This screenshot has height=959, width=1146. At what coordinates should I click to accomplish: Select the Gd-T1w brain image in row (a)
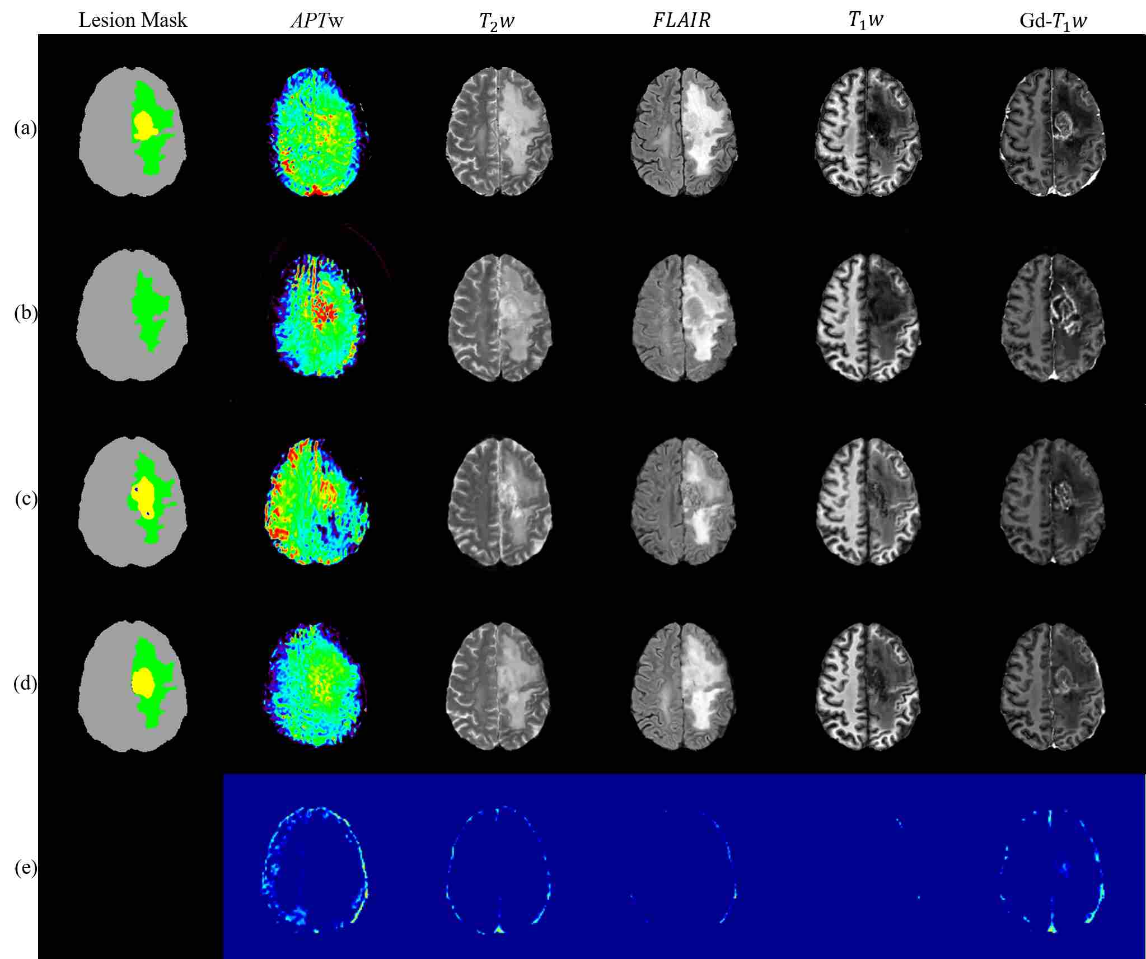click(1053, 132)
